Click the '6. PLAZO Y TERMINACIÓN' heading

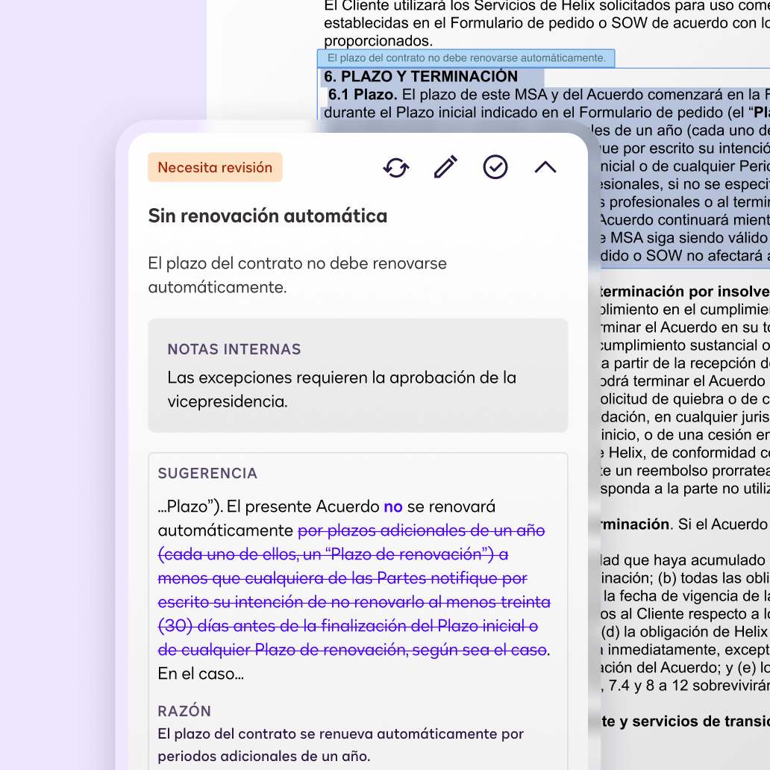tap(421, 77)
